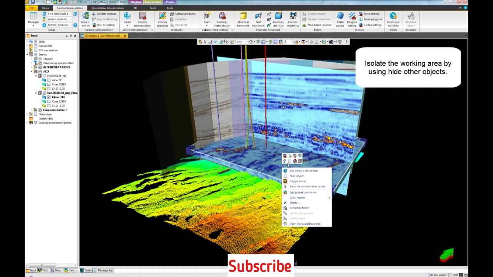Viewport: 493px width, 277px height.
Task: Open the Fault framework tool
Action: 258,19
